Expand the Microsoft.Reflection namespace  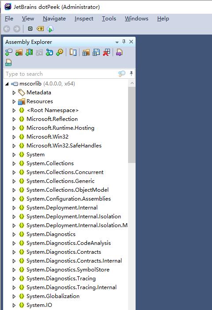click(x=14, y=119)
